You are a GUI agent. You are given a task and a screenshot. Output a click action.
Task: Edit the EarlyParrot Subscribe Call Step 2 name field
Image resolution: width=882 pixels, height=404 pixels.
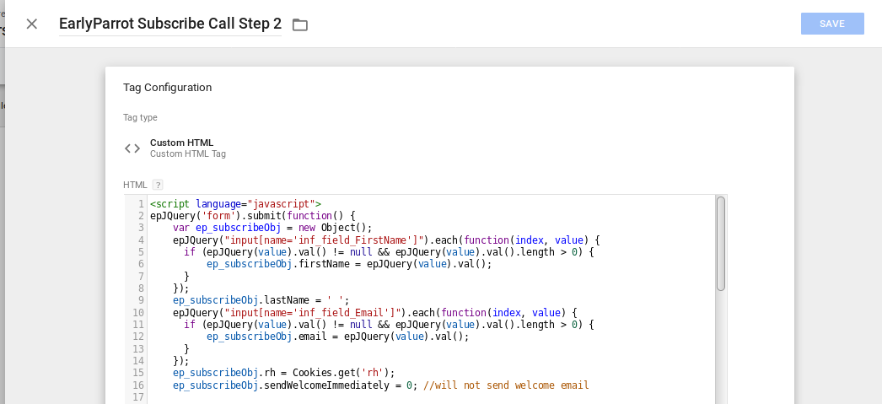click(169, 24)
